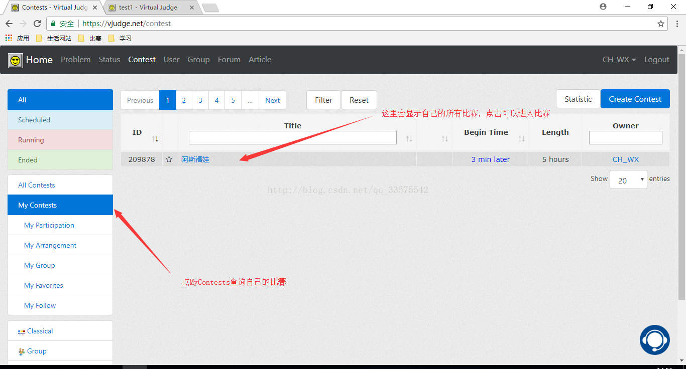Select the Group contest type
Viewport: 686px width, 369px height.
(x=60, y=351)
